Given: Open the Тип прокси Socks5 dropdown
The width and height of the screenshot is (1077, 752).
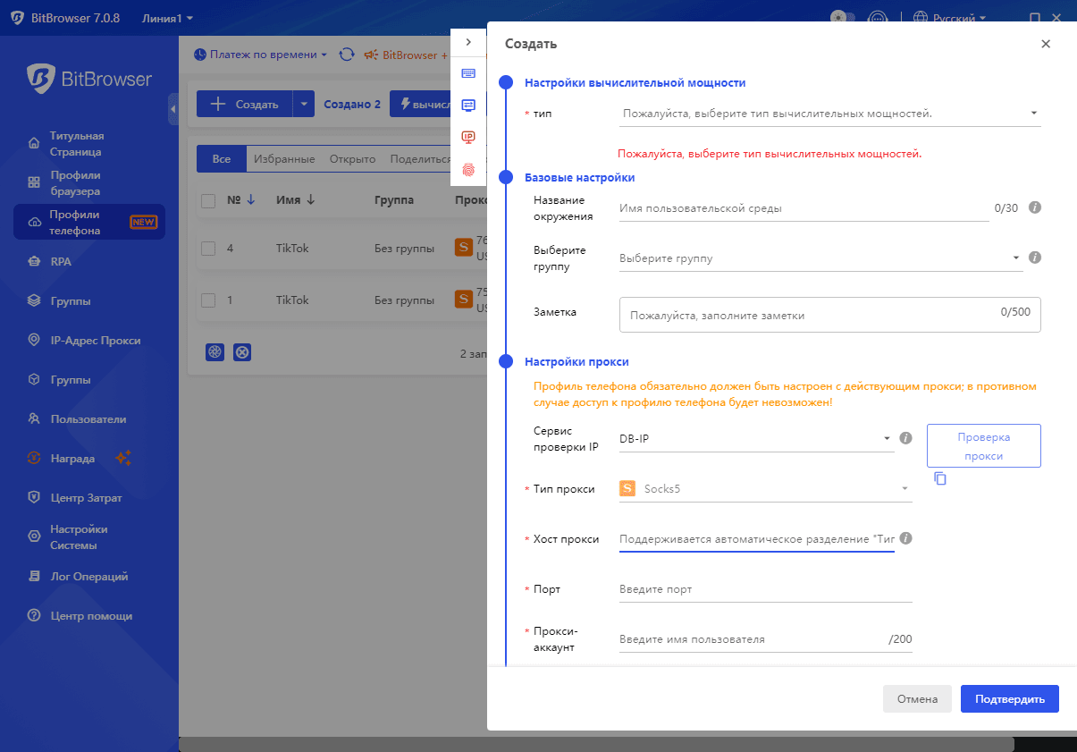Looking at the screenshot, I should (x=765, y=489).
